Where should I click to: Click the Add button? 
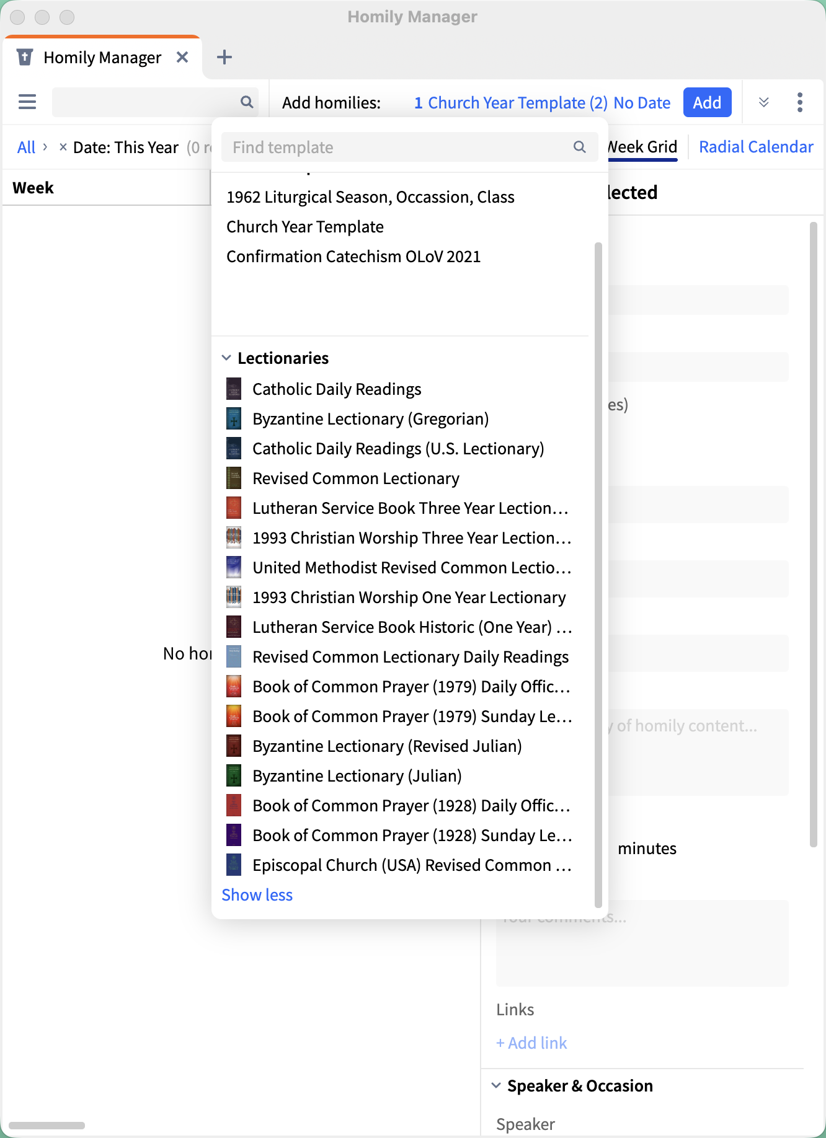click(x=707, y=102)
